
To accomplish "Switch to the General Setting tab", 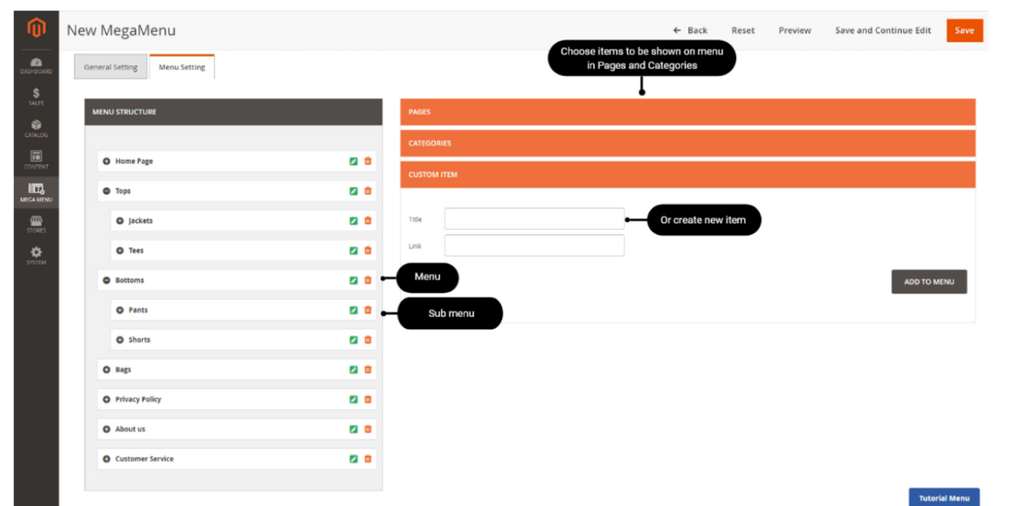I will pyautogui.click(x=110, y=66).
